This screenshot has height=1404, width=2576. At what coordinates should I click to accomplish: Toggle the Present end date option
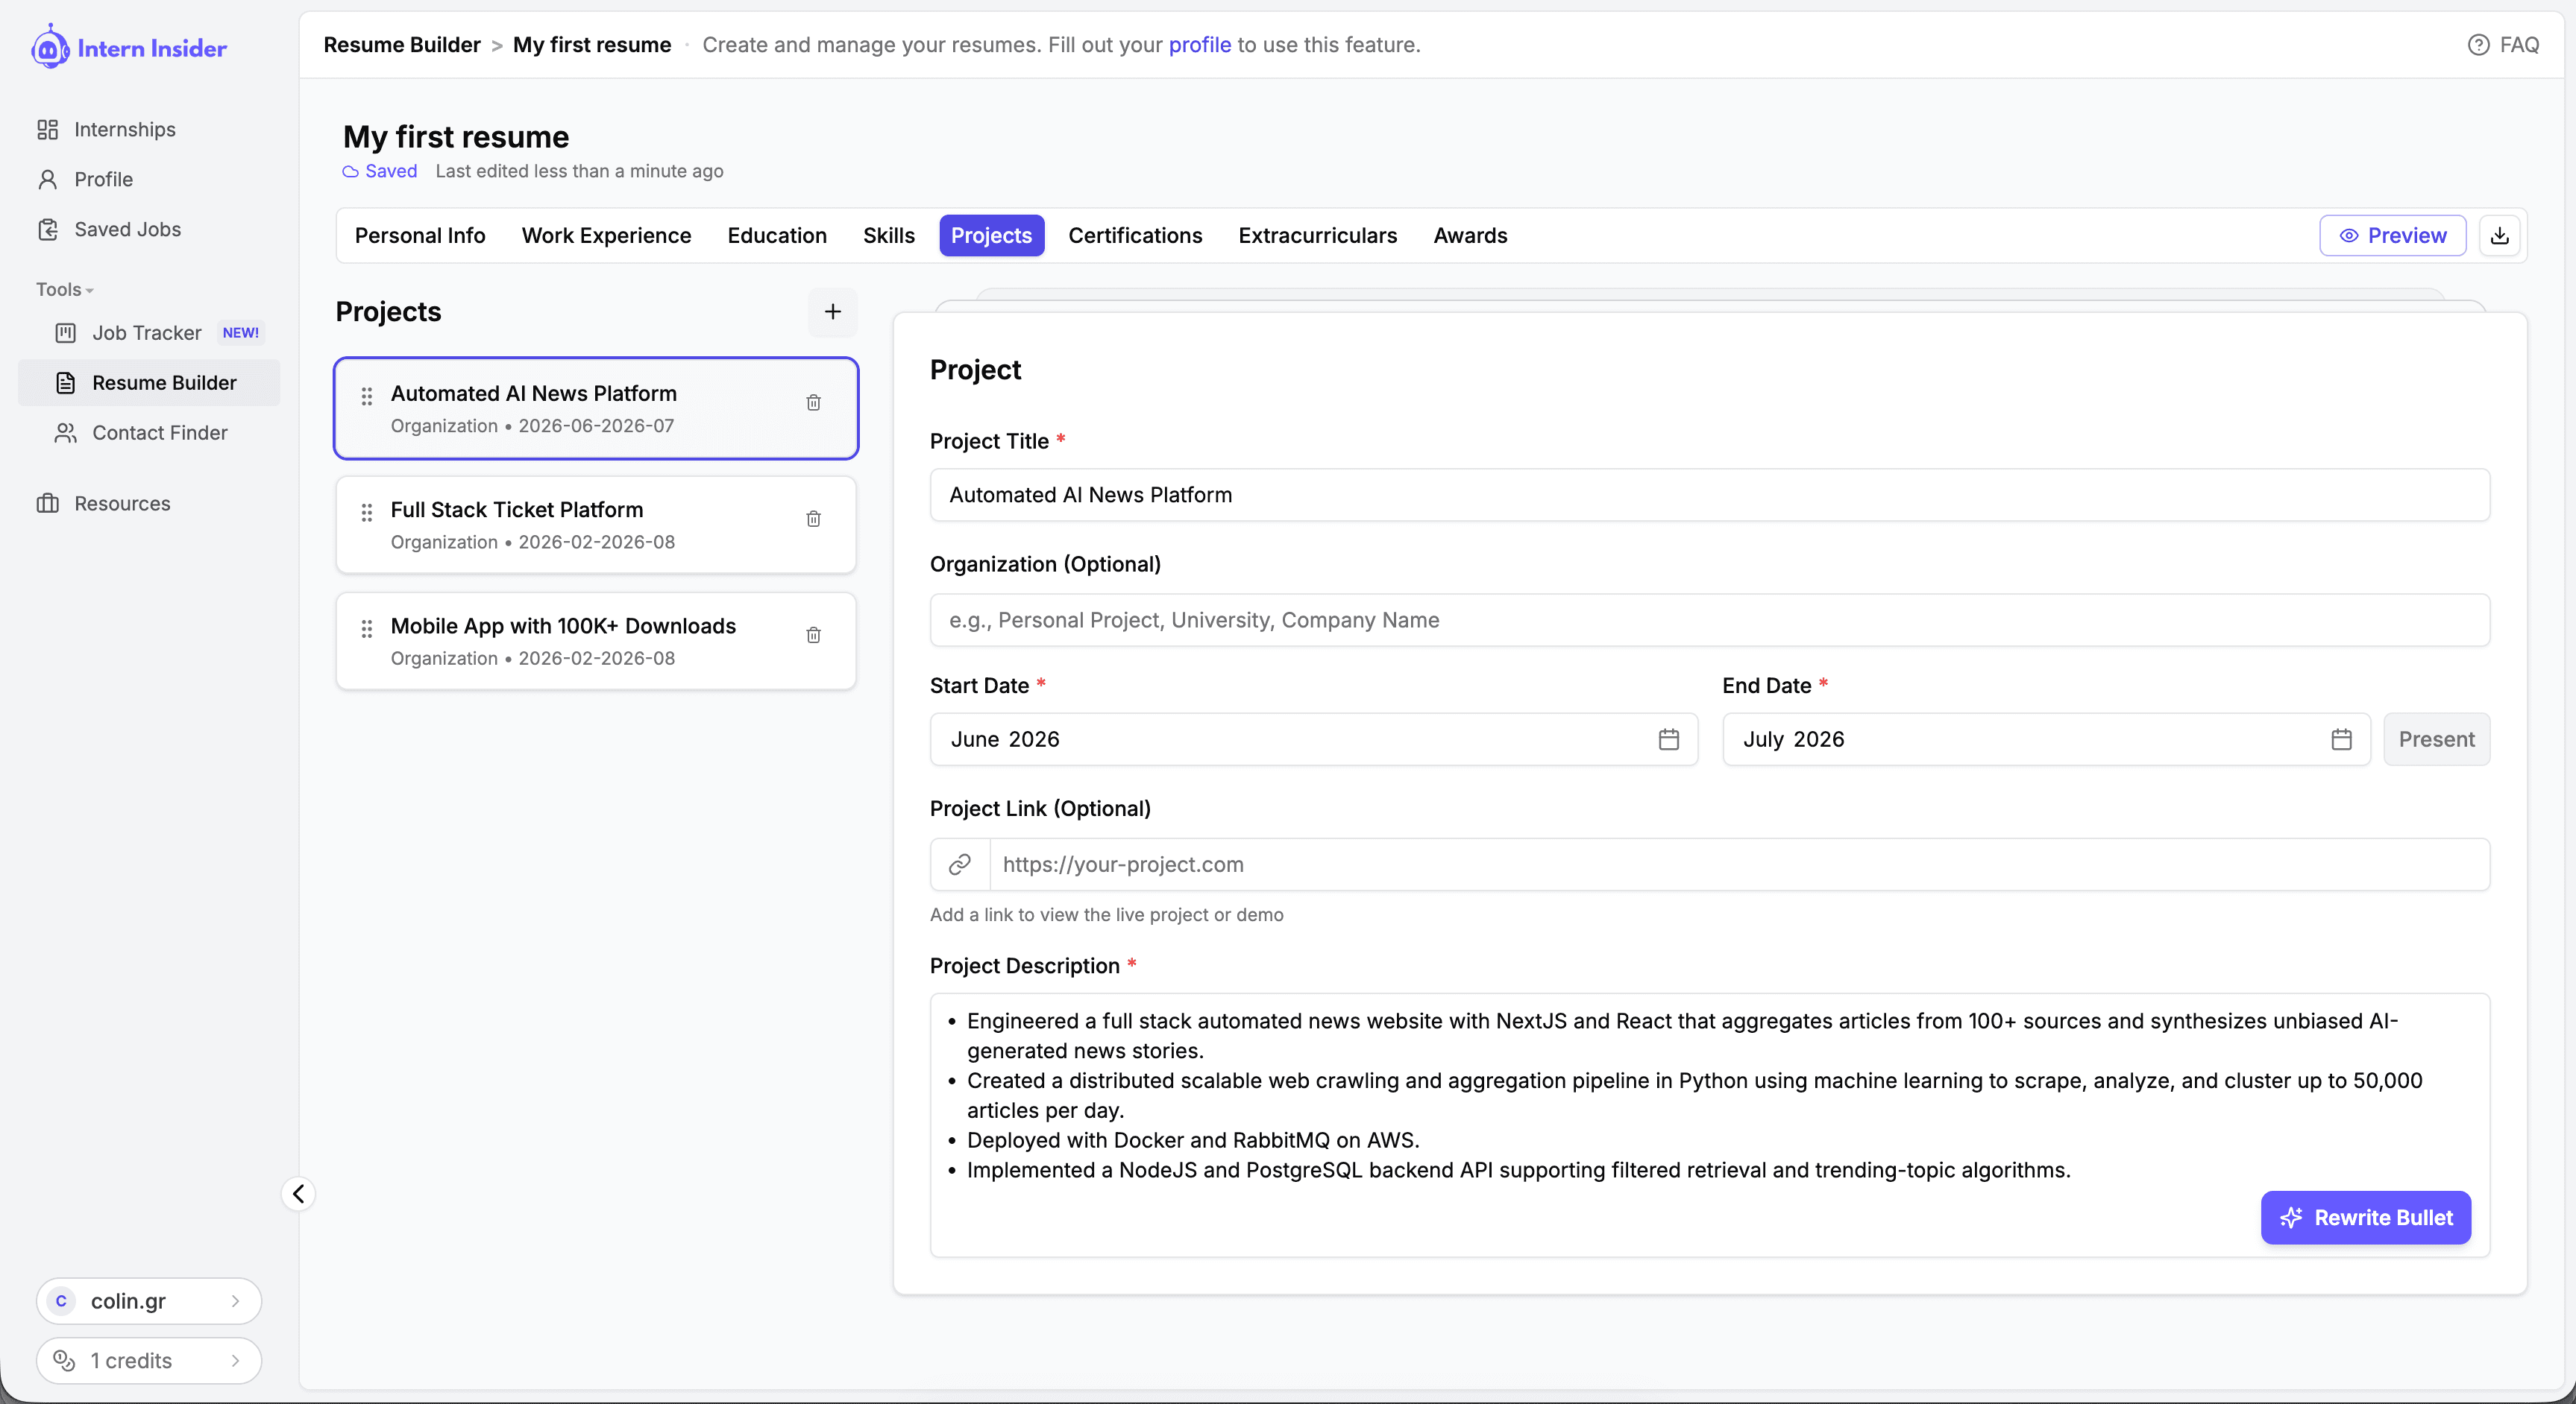[x=2436, y=739]
